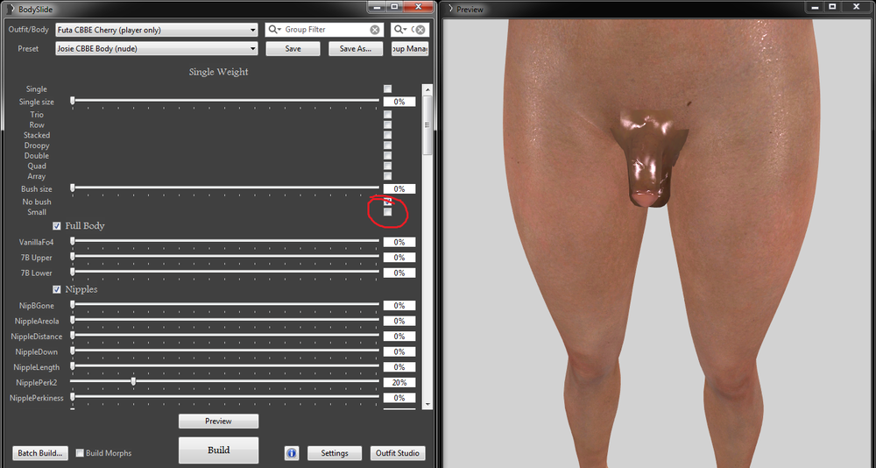
Task: Maximize the Preview window
Action: click(832, 7)
